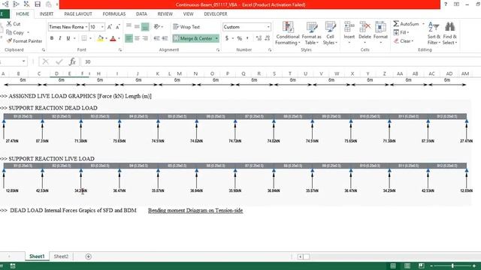
Task: Adjust the zoom slider handle
Action: [x=452, y=265]
